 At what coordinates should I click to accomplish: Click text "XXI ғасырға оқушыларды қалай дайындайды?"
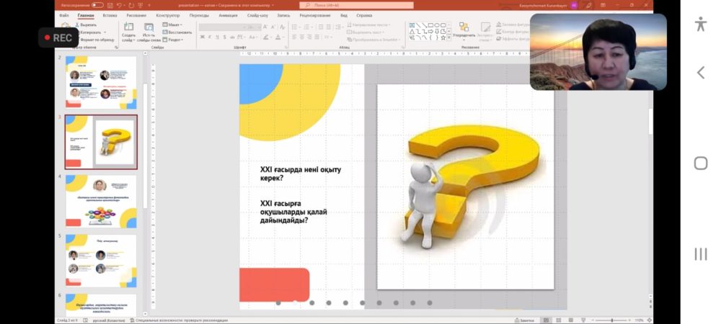(x=294, y=212)
